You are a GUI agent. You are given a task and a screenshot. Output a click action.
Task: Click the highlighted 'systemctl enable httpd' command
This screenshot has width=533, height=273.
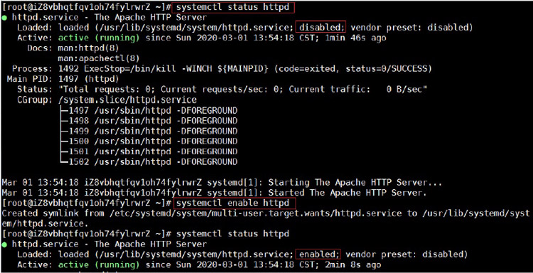pos(235,203)
